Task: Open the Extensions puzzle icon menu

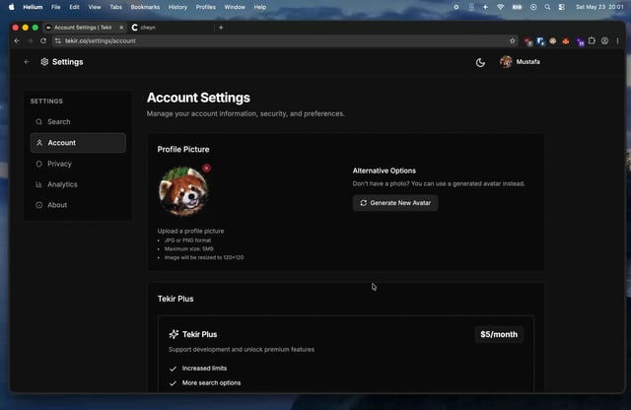Action: click(592, 41)
